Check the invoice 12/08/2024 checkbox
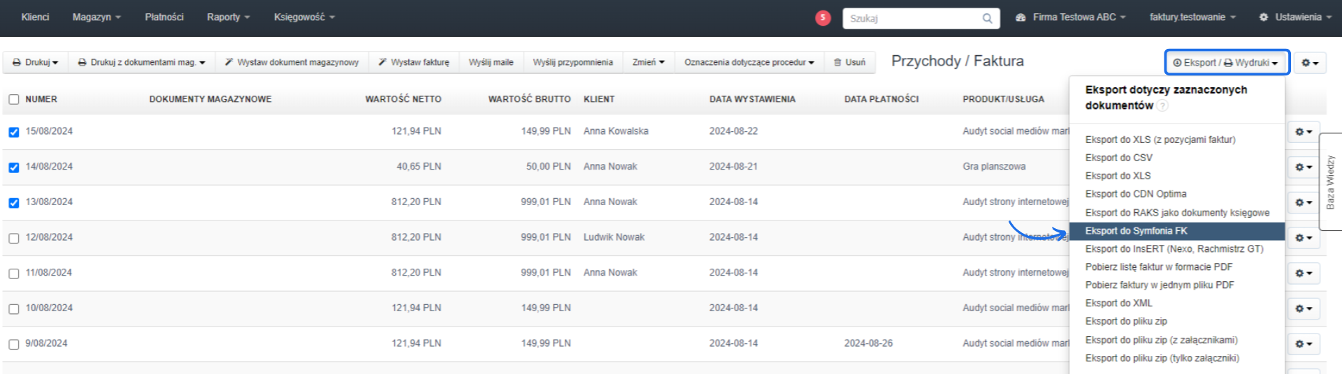 14,238
